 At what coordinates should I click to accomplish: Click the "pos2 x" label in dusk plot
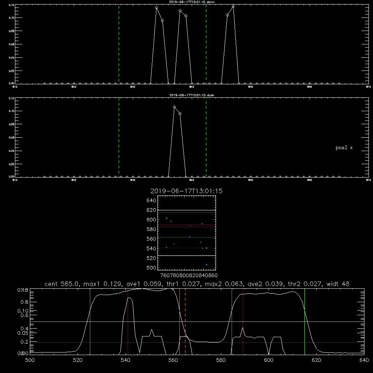pos(344,148)
